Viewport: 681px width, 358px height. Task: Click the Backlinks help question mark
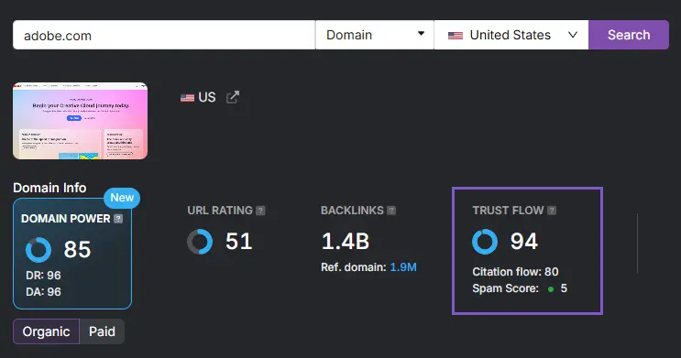pos(391,211)
